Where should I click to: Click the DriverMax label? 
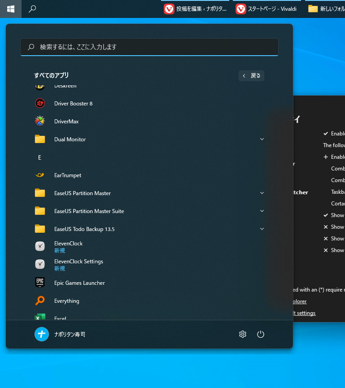tap(66, 122)
